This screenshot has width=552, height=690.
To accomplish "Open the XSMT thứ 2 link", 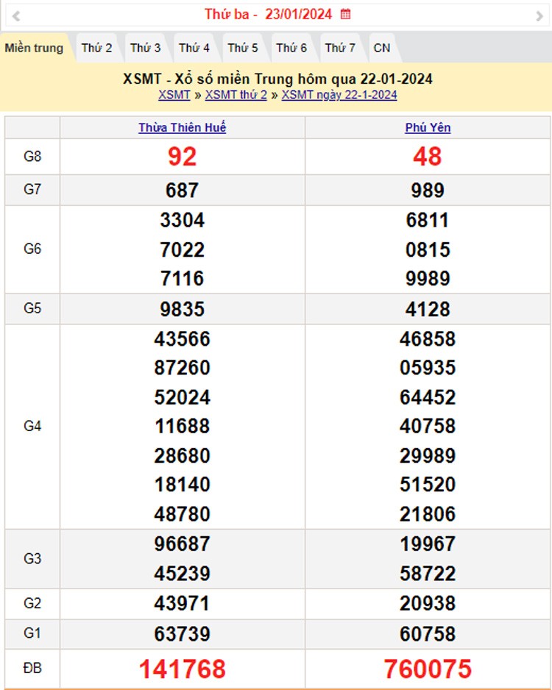I will (x=236, y=95).
